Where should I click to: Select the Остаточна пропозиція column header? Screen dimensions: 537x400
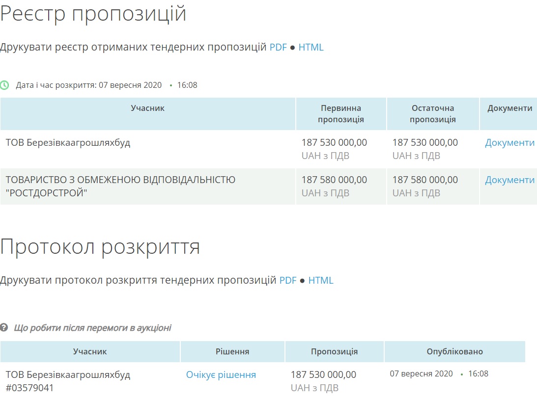coord(432,113)
